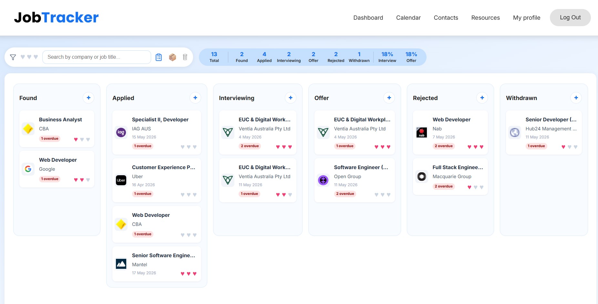Click the trash bin icon in the toolbar
This screenshot has height=304, width=598.
(x=185, y=57)
